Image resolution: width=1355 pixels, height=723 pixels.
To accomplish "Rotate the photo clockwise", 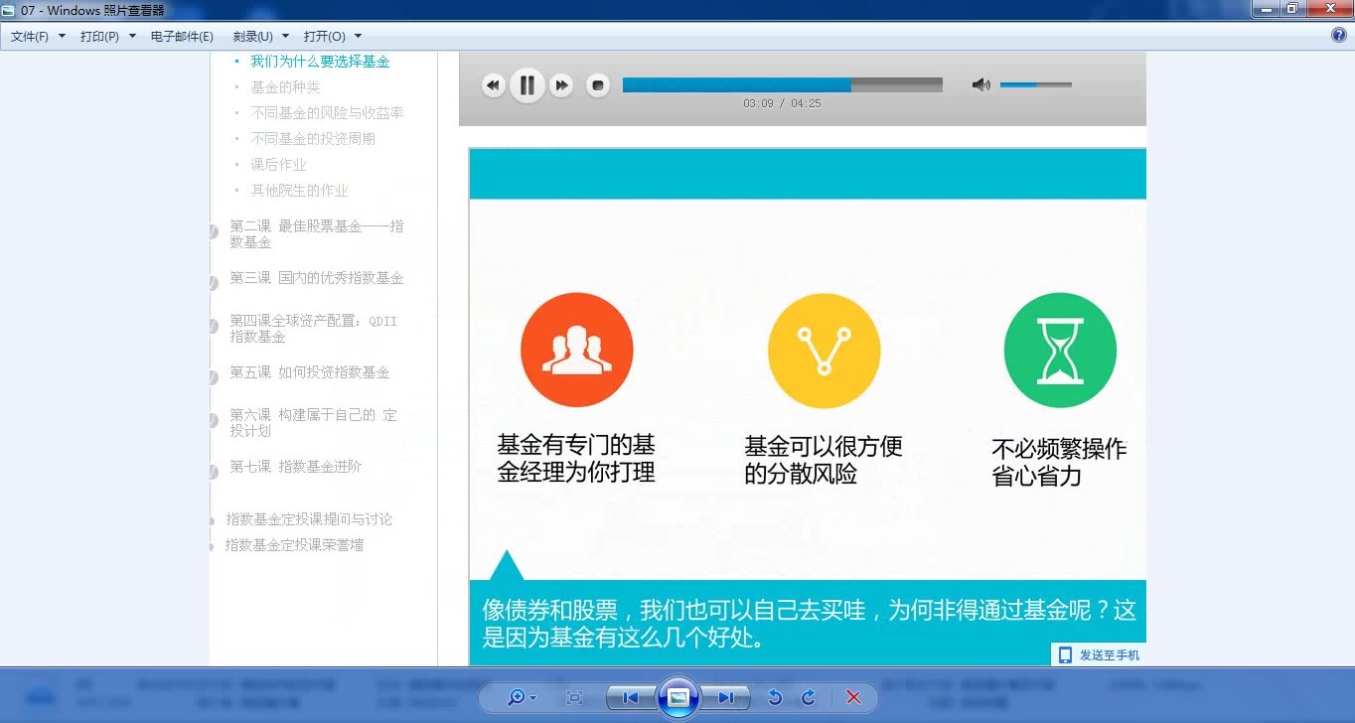I will pos(809,698).
